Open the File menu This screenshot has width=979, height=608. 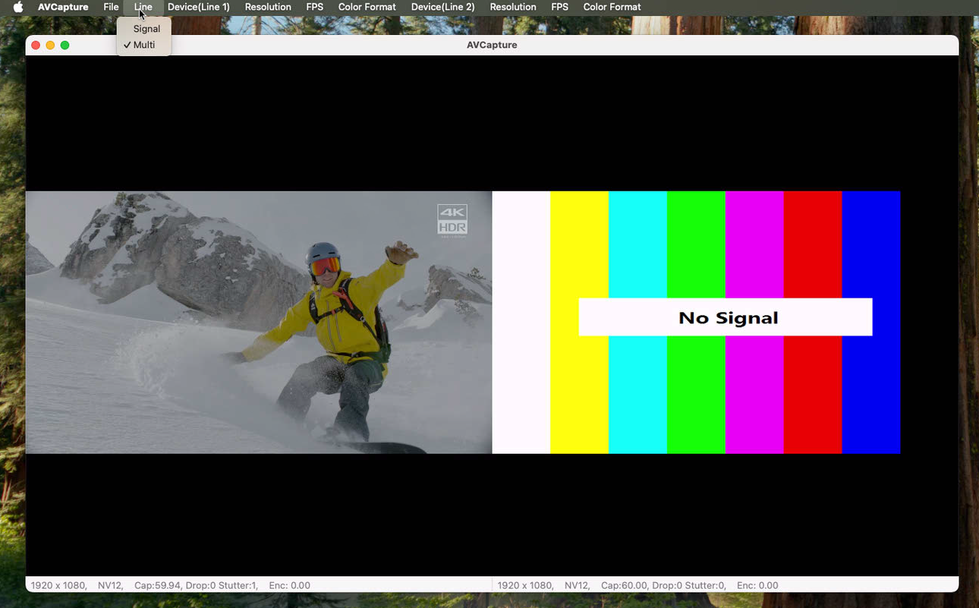coord(111,7)
